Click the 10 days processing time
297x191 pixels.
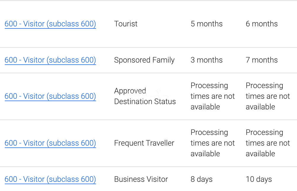pyautogui.click(x=259, y=179)
